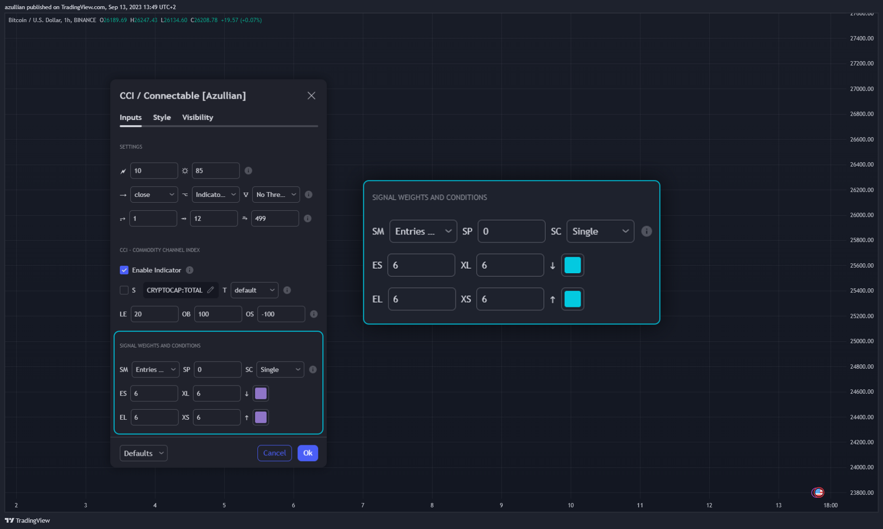This screenshot has height=529, width=883.
Task: Click the Cancel button
Action: point(274,453)
